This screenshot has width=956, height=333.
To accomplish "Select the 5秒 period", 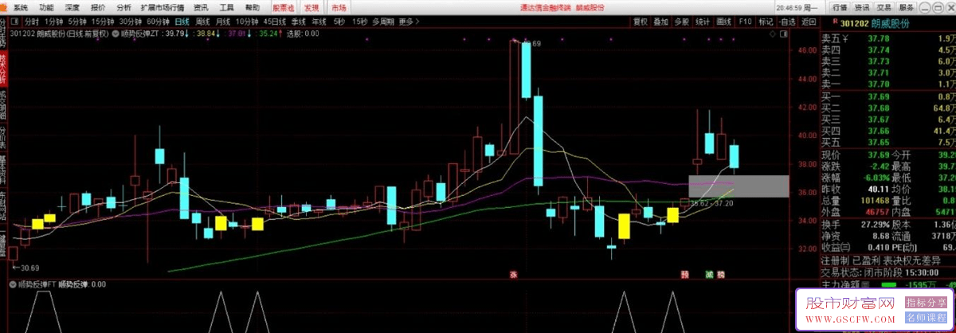I will 339,22.
